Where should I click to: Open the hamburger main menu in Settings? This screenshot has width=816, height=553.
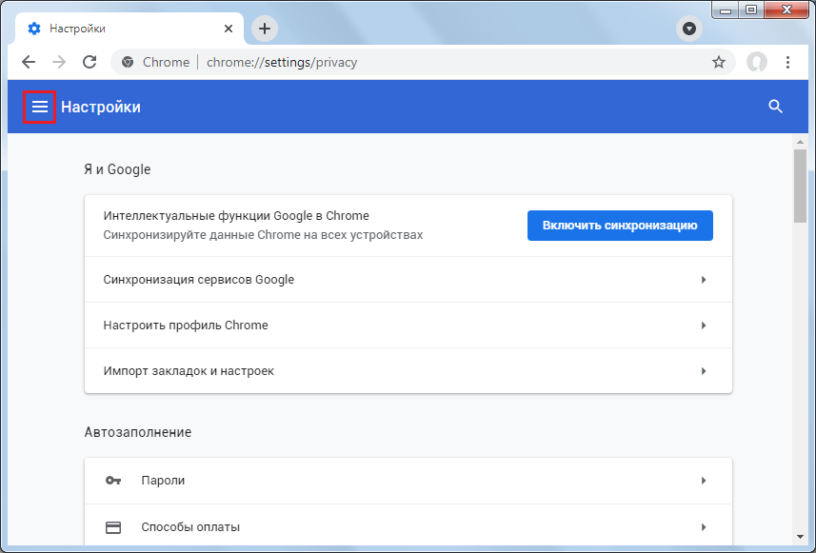pyautogui.click(x=40, y=107)
